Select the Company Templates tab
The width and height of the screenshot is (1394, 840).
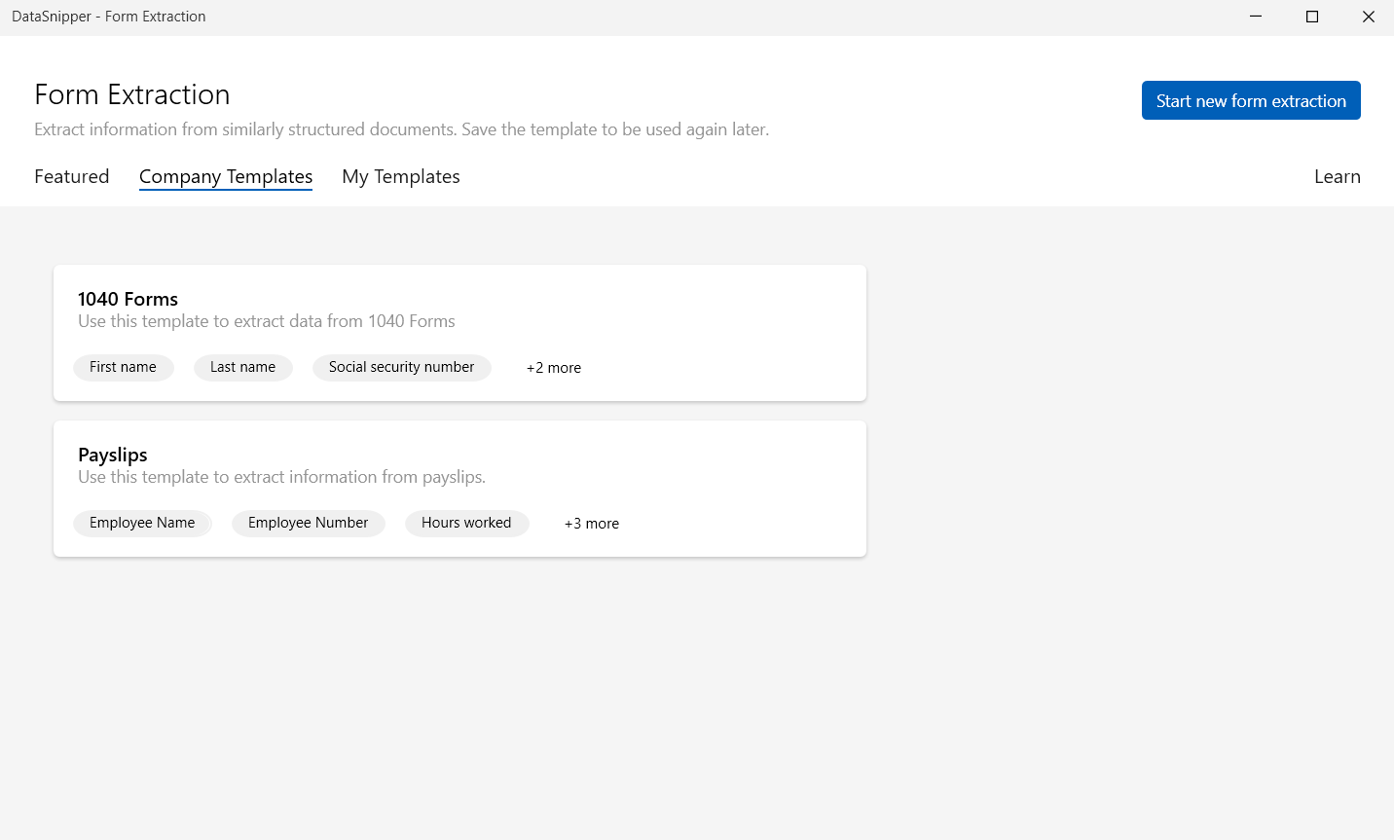226,176
